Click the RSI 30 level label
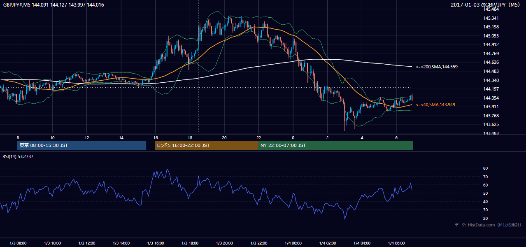526x247 pixels. point(485,210)
